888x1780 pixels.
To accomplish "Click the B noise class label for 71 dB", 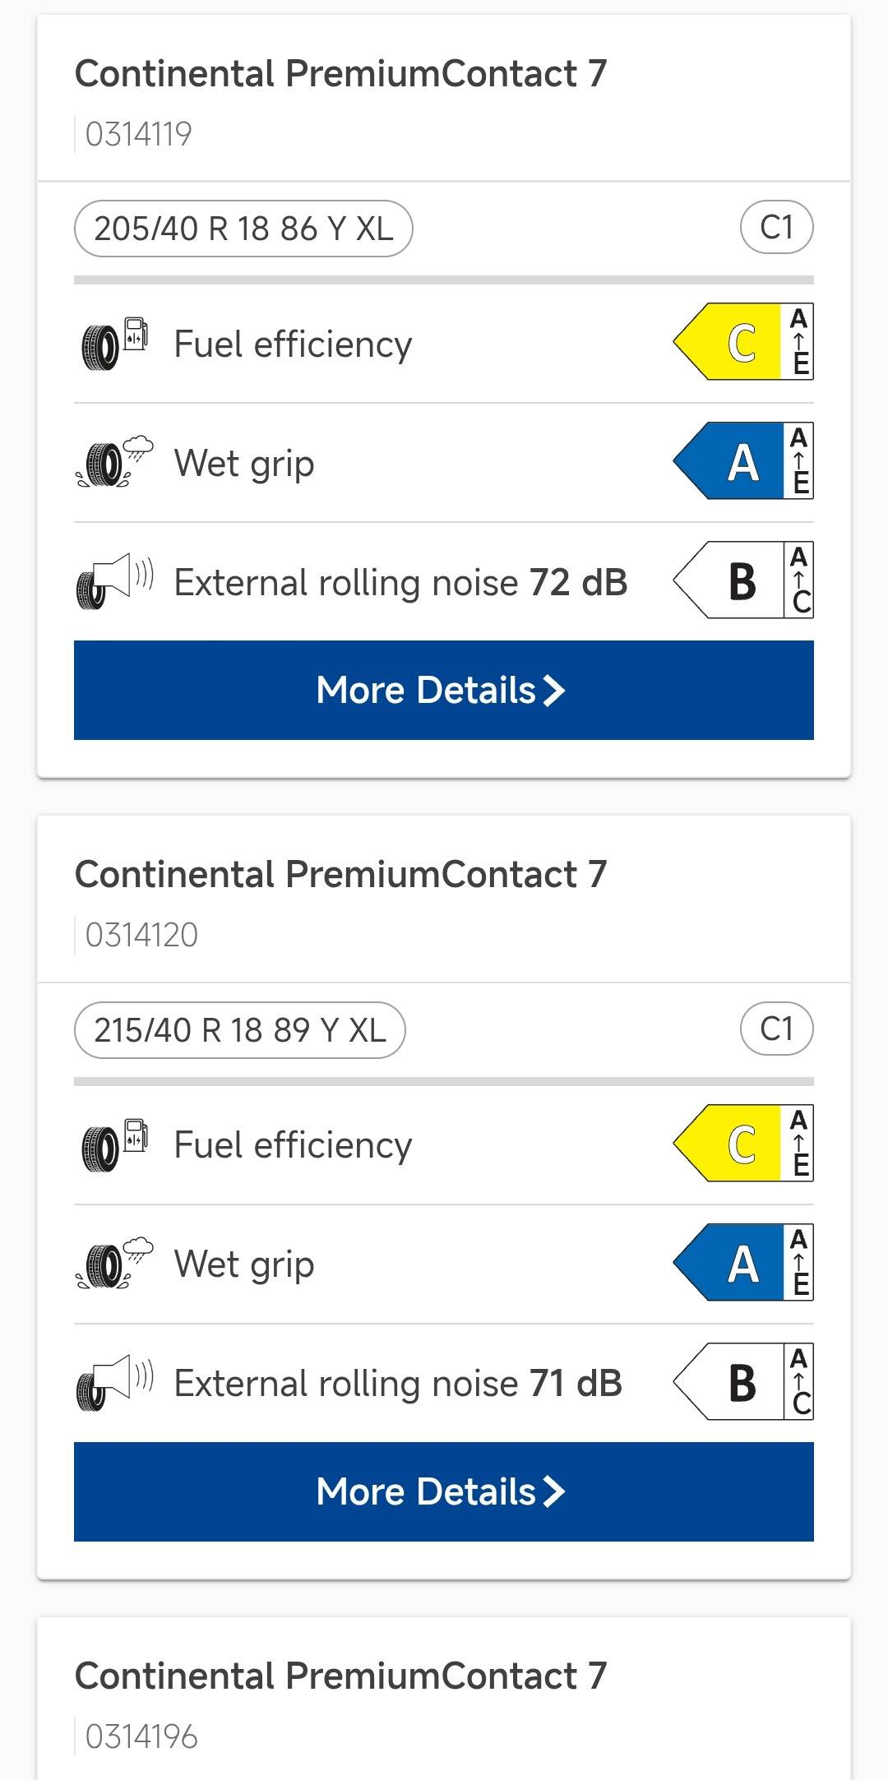I will (742, 1382).
